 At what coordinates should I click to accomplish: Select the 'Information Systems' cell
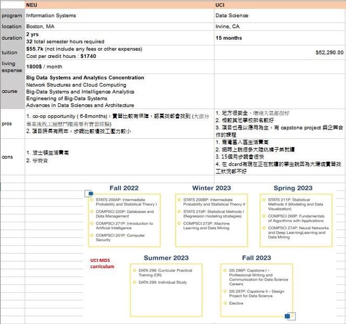(119, 16)
